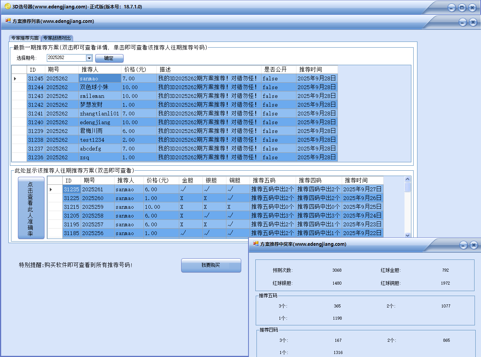Click the 我要购买 button
Image resolution: width=481 pixels, height=357 pixels.
click(x=211, y=265)
